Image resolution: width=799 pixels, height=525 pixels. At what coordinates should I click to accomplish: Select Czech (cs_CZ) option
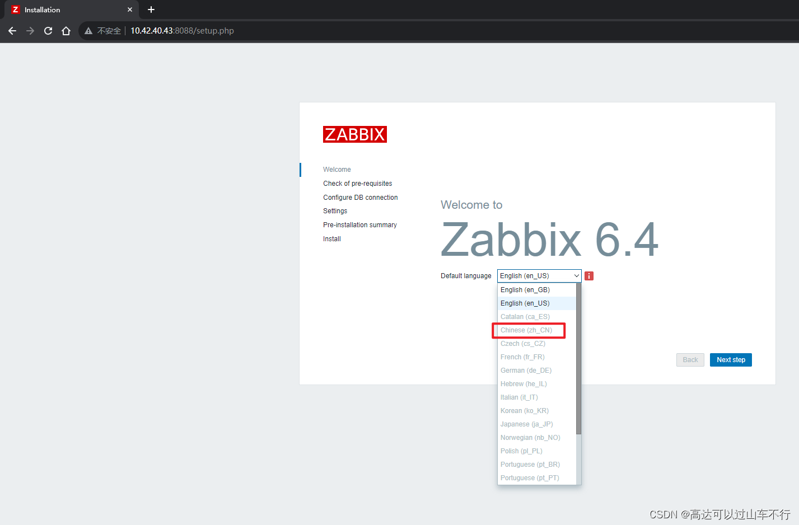click(x=536, y=344)
